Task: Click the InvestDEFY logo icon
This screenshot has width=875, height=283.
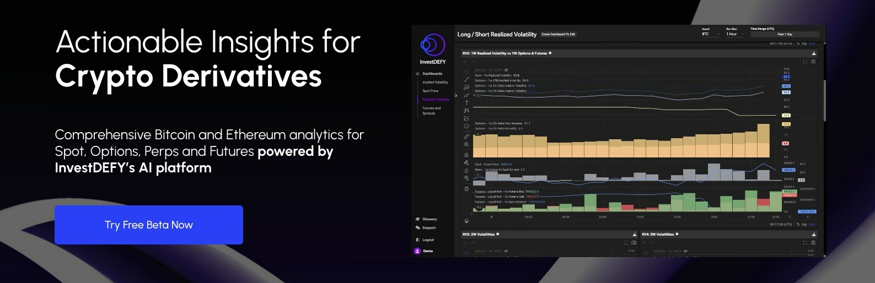Action: (432, 45)
